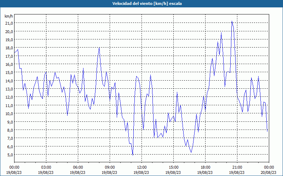283x176 pixels.
Task: Select the 10,0 y-axis value
Action: pos(9,114)
